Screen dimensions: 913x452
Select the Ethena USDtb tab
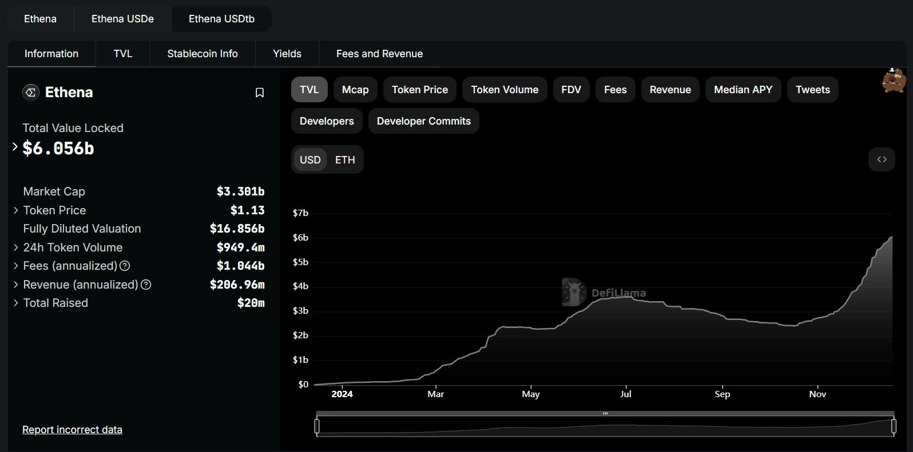(221, 19)
